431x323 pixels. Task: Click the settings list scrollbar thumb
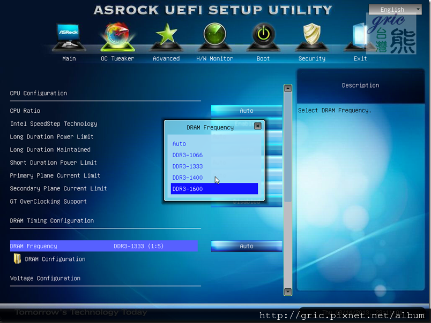tap(288, 147)
